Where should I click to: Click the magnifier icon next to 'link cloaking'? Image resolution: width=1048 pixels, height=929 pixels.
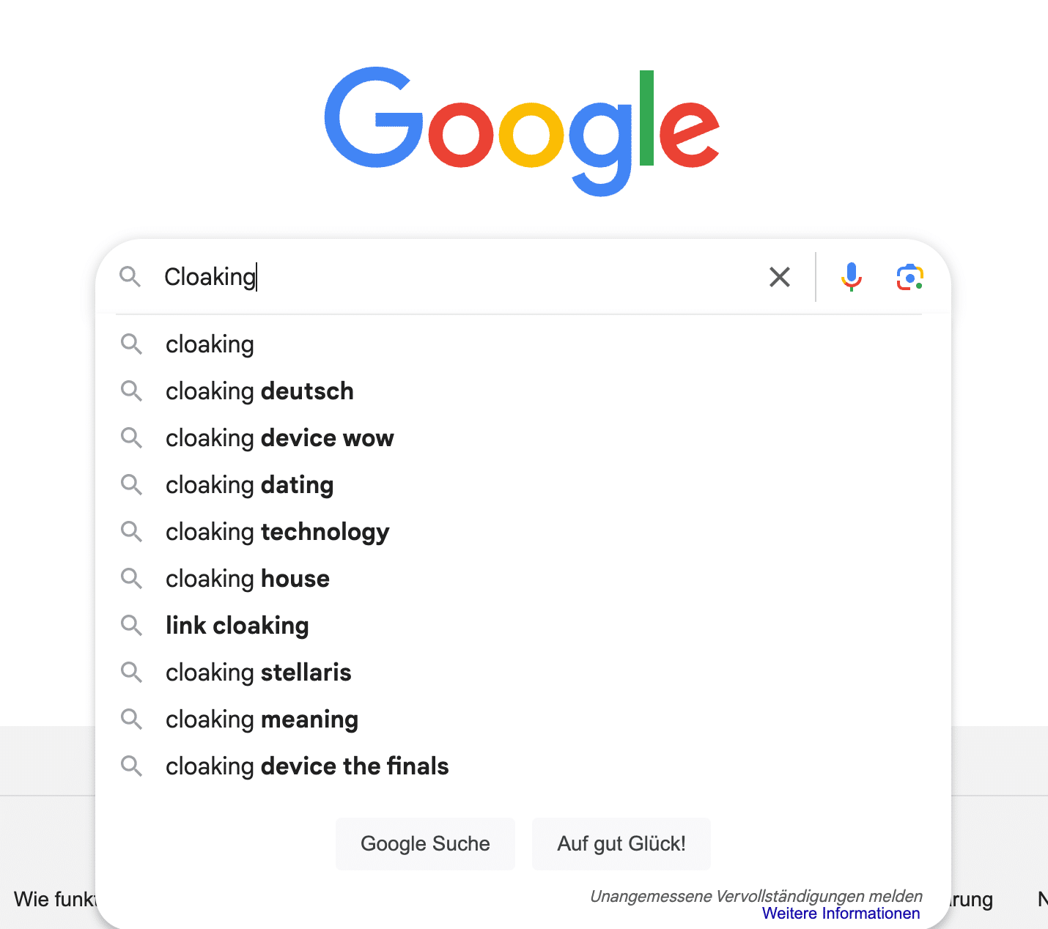(131, 626)
